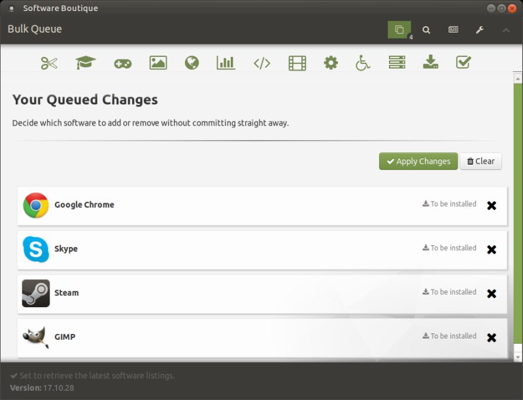Image resolution: width=523 pixels, height=400 pixels.
Task: Click the window menu dot in title bar
Action: pos(12,8)
